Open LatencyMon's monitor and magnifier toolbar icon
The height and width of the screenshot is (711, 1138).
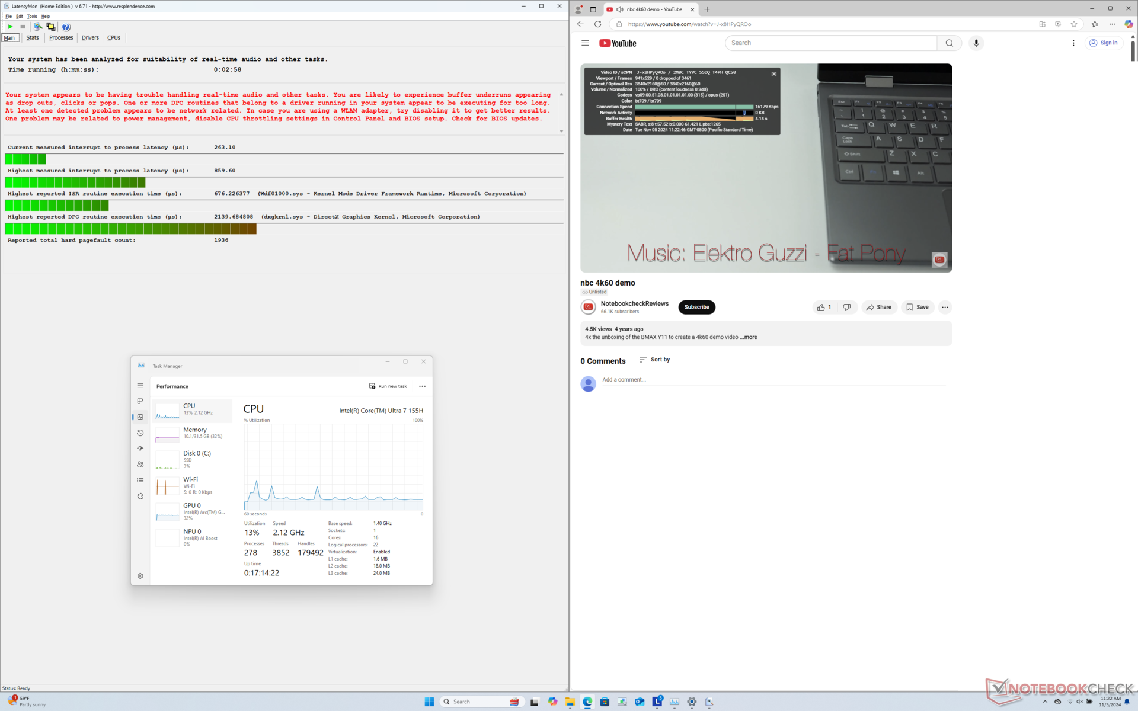(38, 27)
